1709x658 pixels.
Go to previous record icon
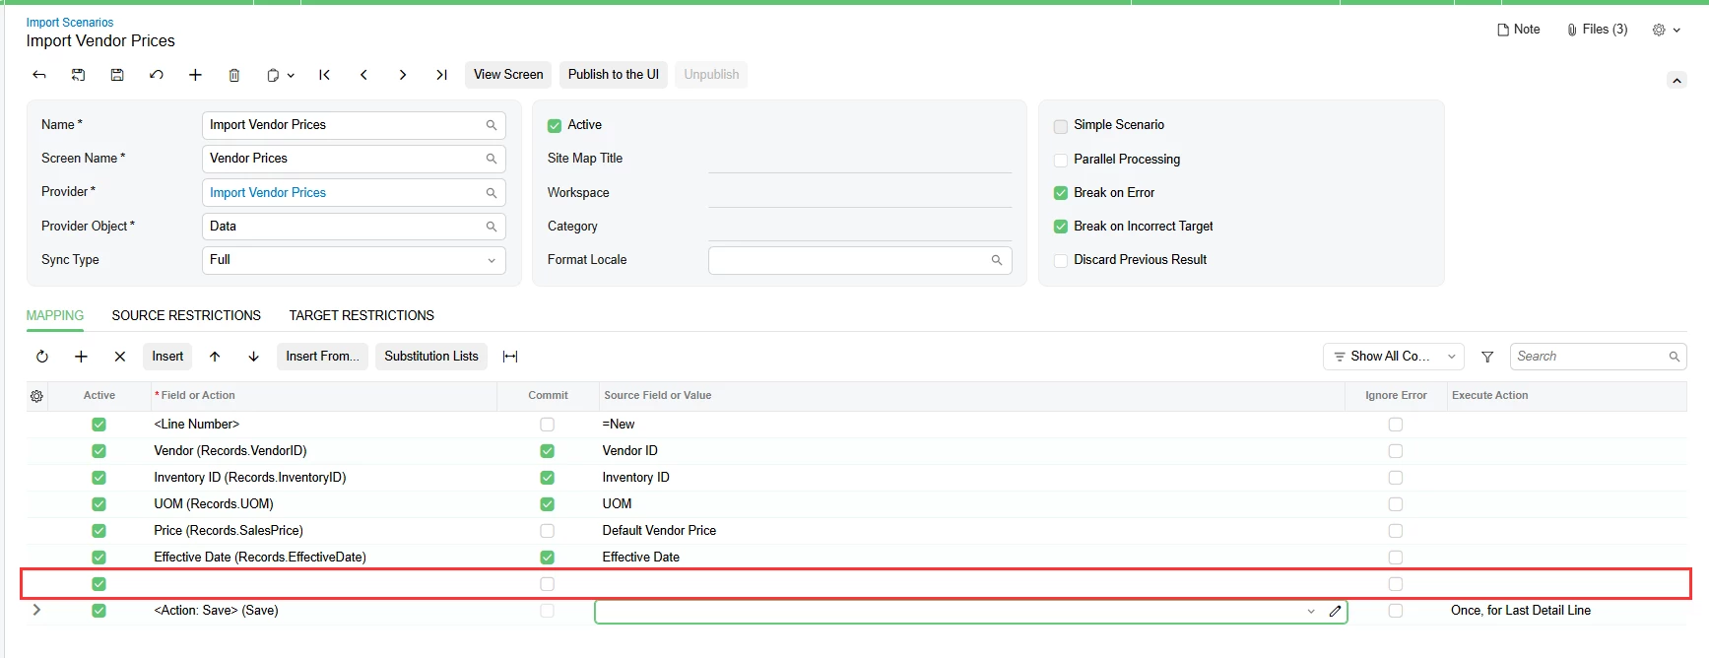(x=363, y=75)
